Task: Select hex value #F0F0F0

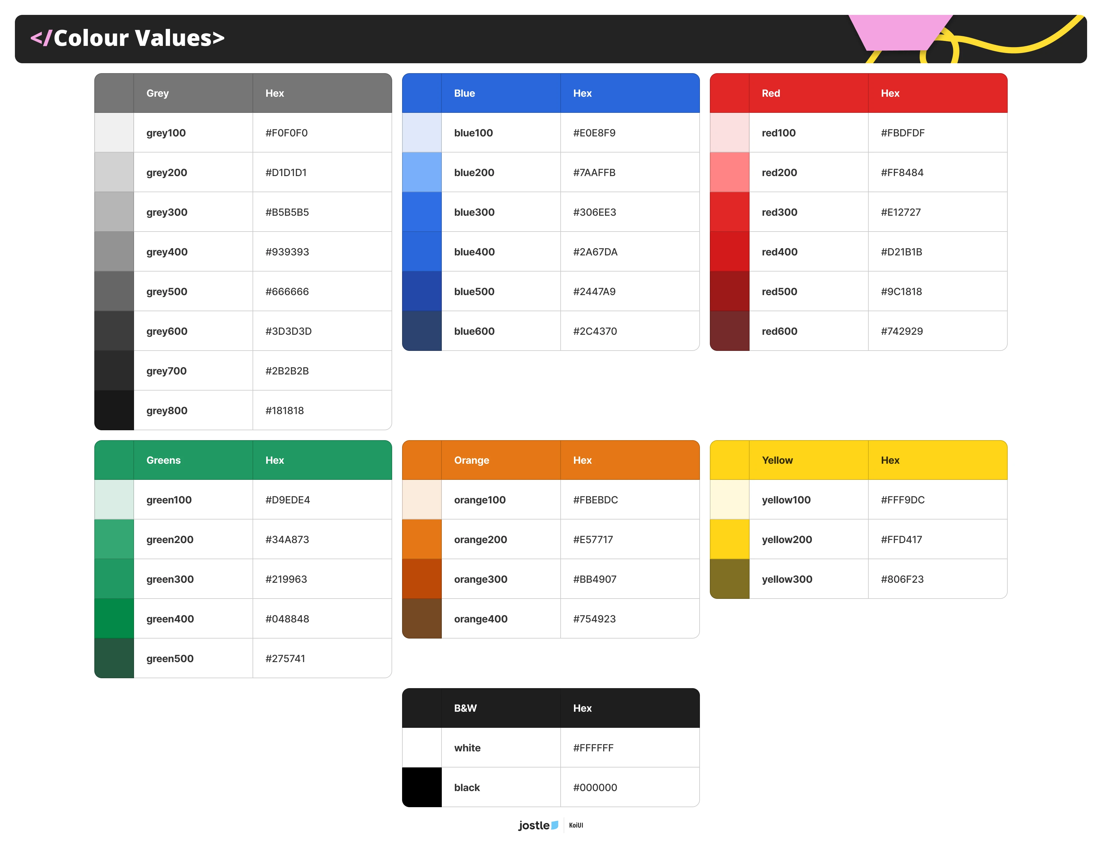Action: pyautogui.click(x=286, y=133)
